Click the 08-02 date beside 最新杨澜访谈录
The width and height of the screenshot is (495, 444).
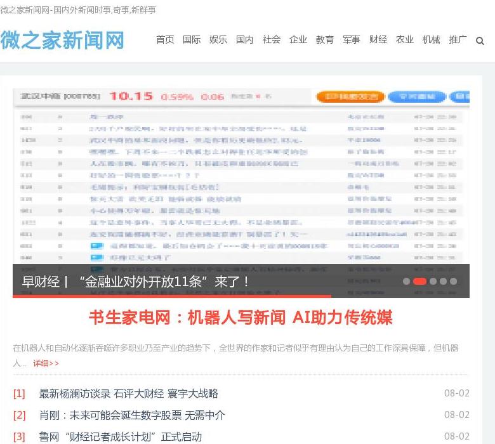(457, 393)
